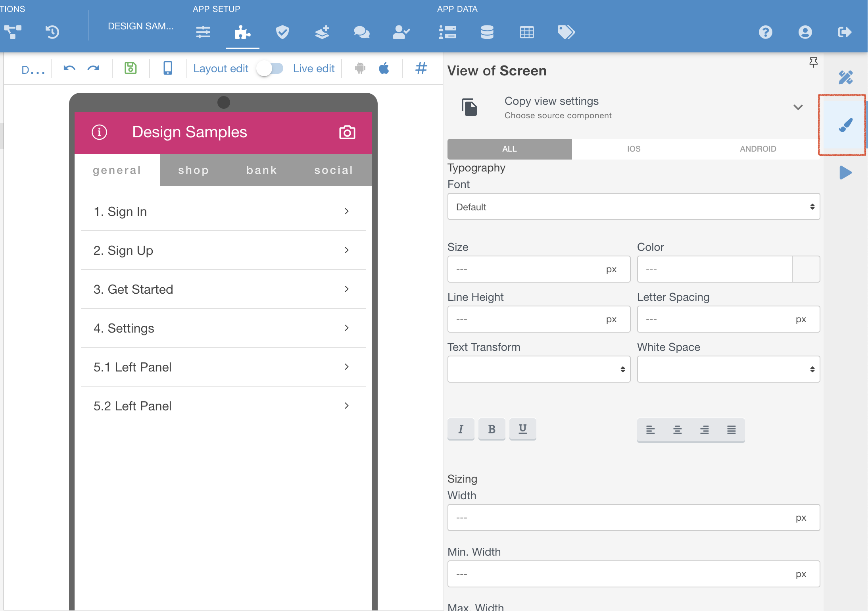Switch to the social tab in preview
This screenshot has width=868, height=612.
(334, 170)
